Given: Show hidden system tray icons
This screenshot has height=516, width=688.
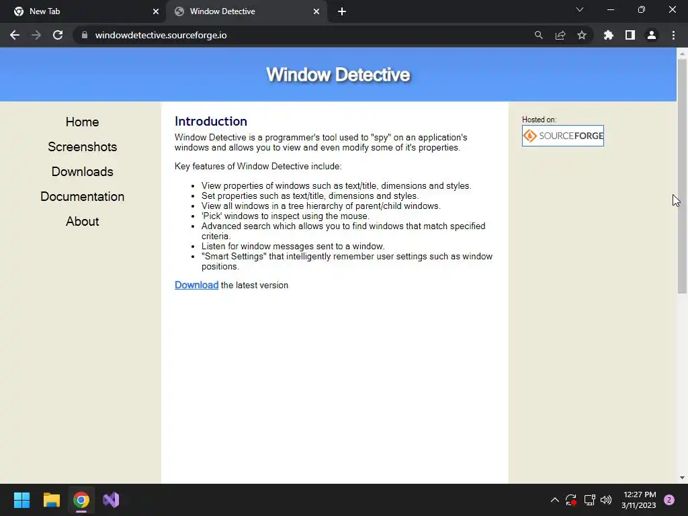Looking at the screenshot, I should pyautogui.click(x=554, y=500).
